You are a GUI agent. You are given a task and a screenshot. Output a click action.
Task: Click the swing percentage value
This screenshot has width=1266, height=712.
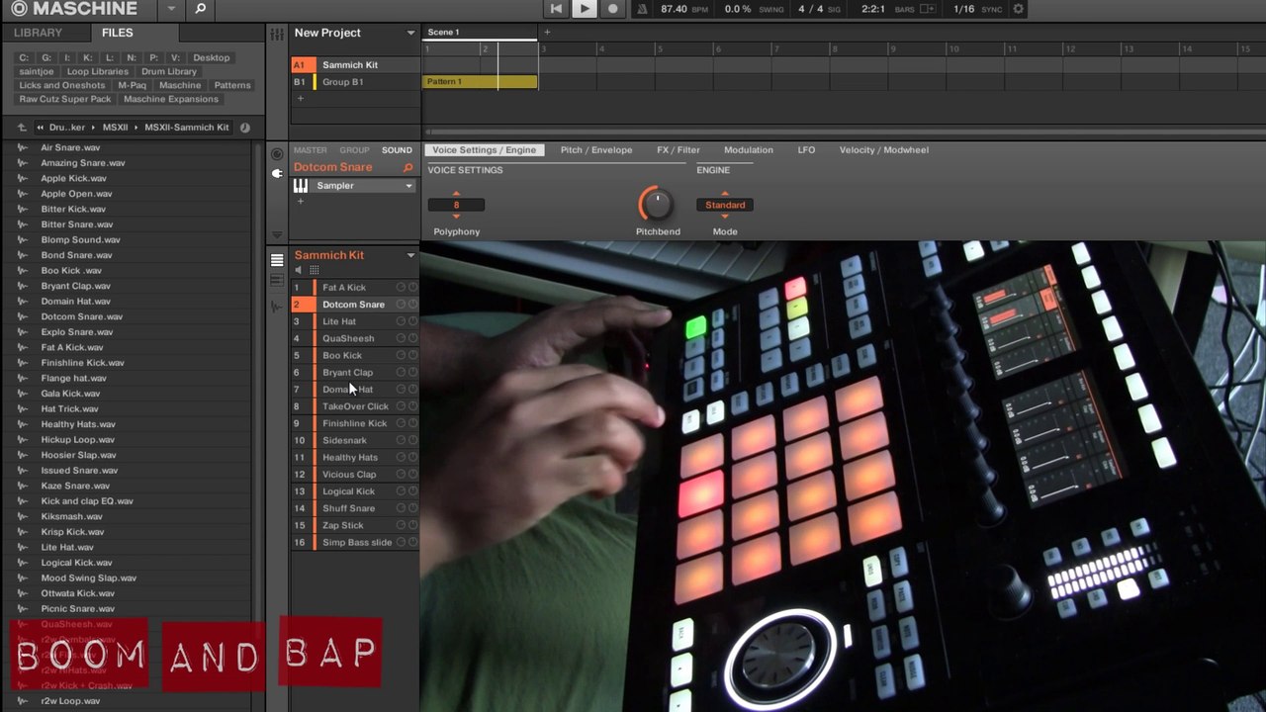pos(738,9)
